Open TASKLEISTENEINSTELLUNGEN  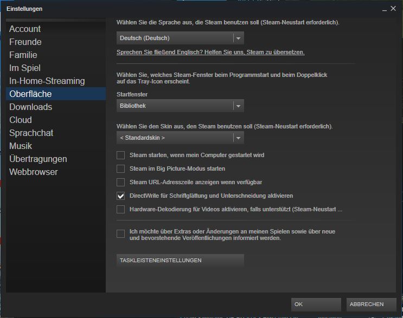pyautogui.click(x=180, y=261)
